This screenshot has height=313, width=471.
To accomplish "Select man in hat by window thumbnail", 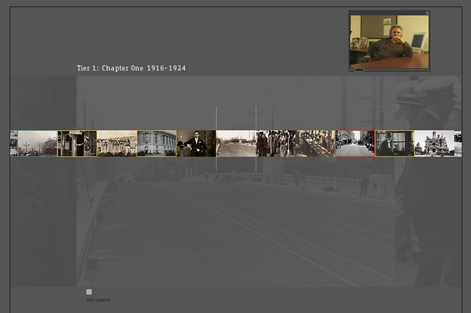I will click(x=395, y=144).
